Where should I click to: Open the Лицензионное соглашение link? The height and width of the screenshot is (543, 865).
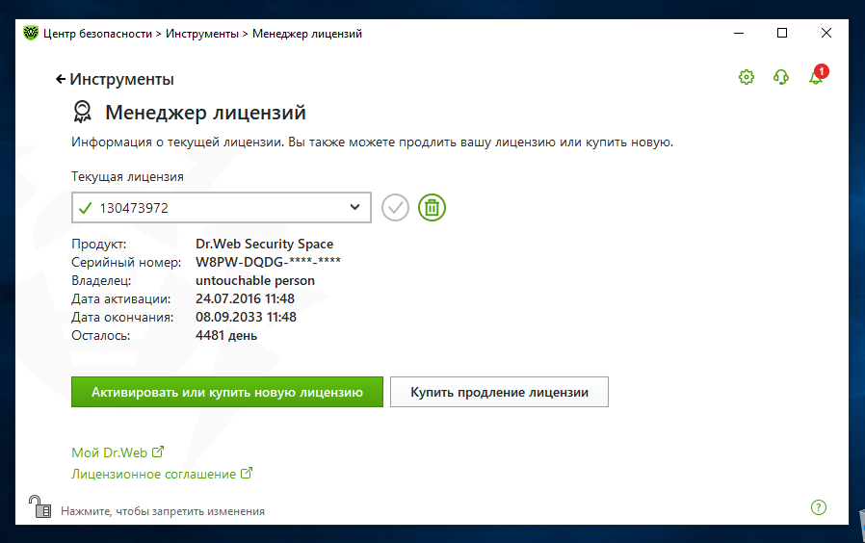pos(162,474)
